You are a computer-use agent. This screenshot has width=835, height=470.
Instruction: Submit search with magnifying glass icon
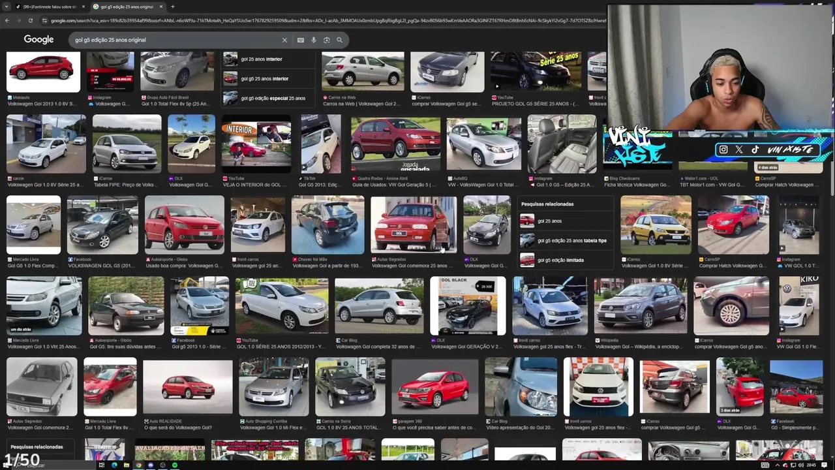click(339, 40)
